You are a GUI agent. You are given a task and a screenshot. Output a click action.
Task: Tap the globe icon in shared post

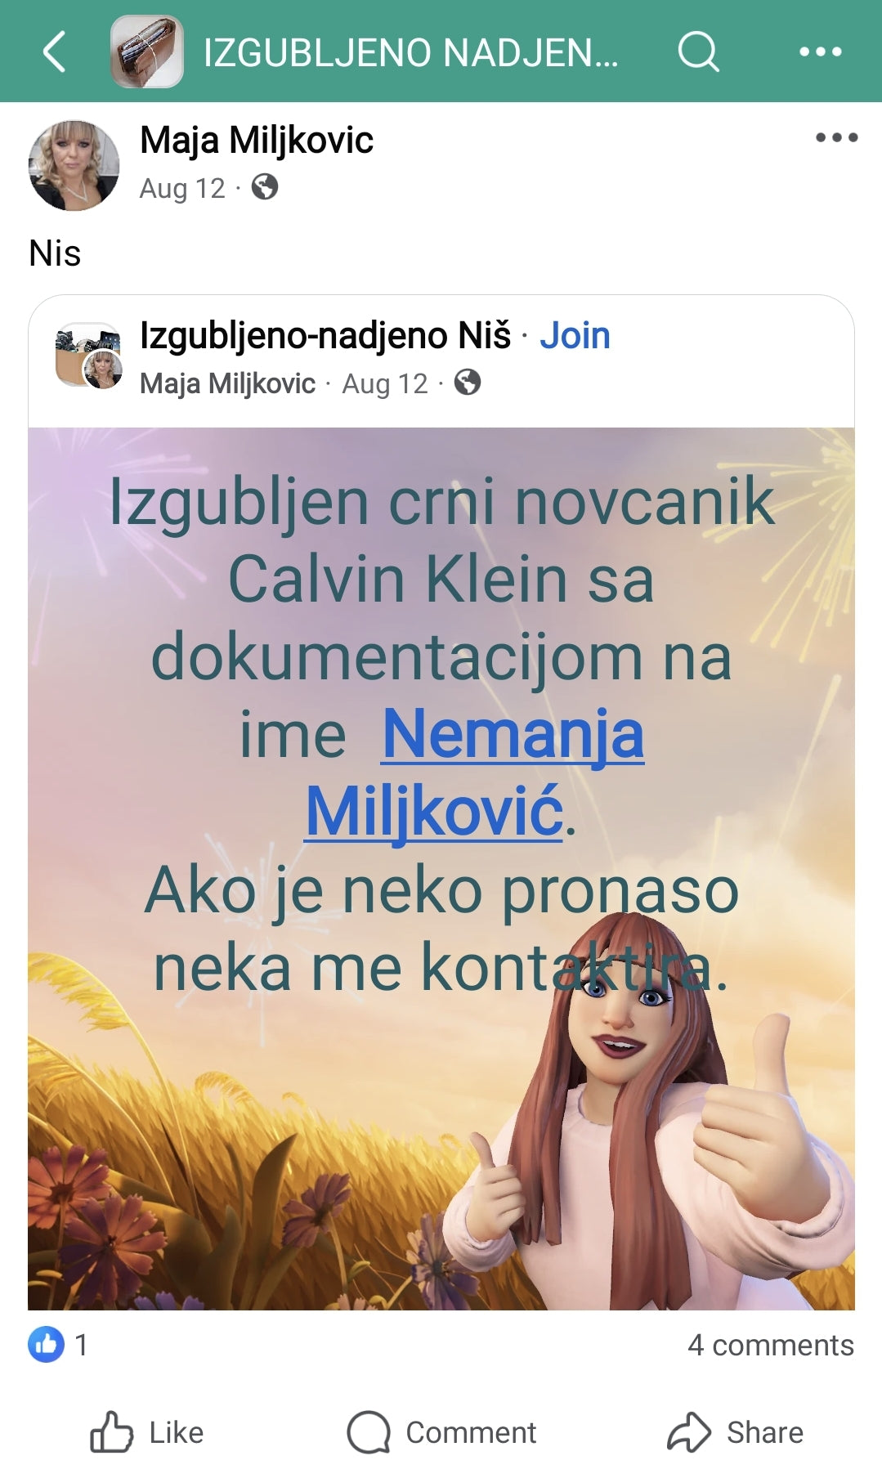click(x=468, y=383)
